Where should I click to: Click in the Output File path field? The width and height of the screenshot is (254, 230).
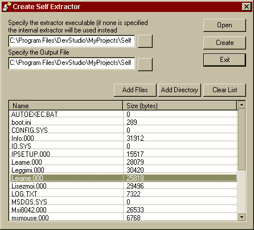click(72, 63)
